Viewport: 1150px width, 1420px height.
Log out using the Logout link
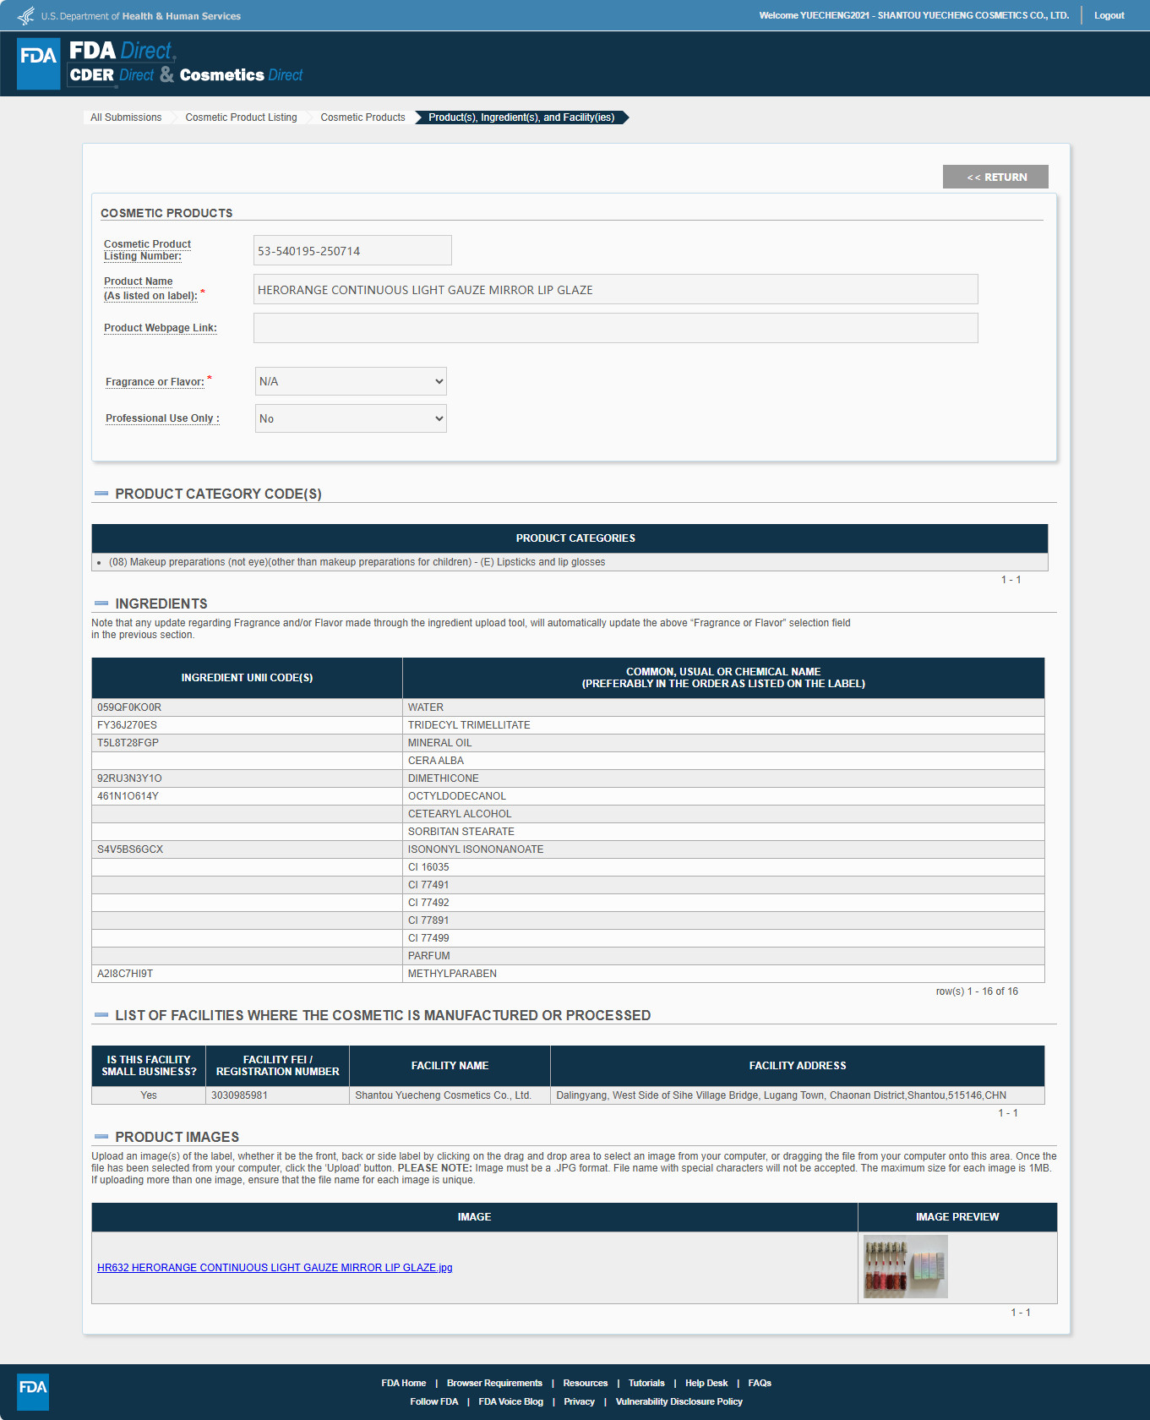pyautogui.click(x=1109, y=15)
